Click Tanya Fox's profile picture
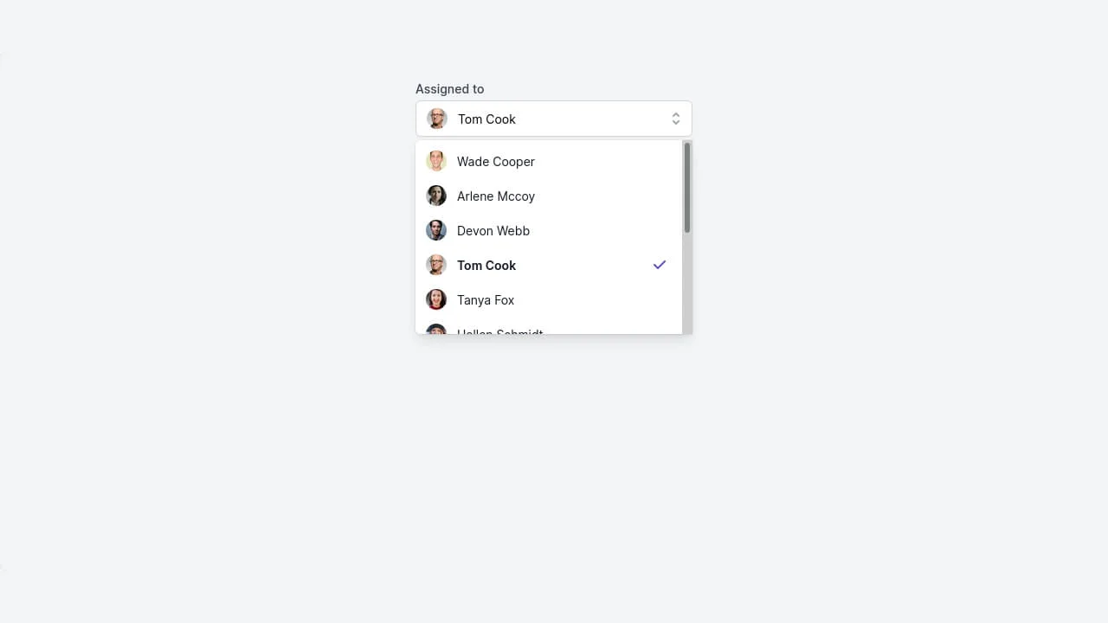The image size is (1108, 623). click(x=435, y=299)
